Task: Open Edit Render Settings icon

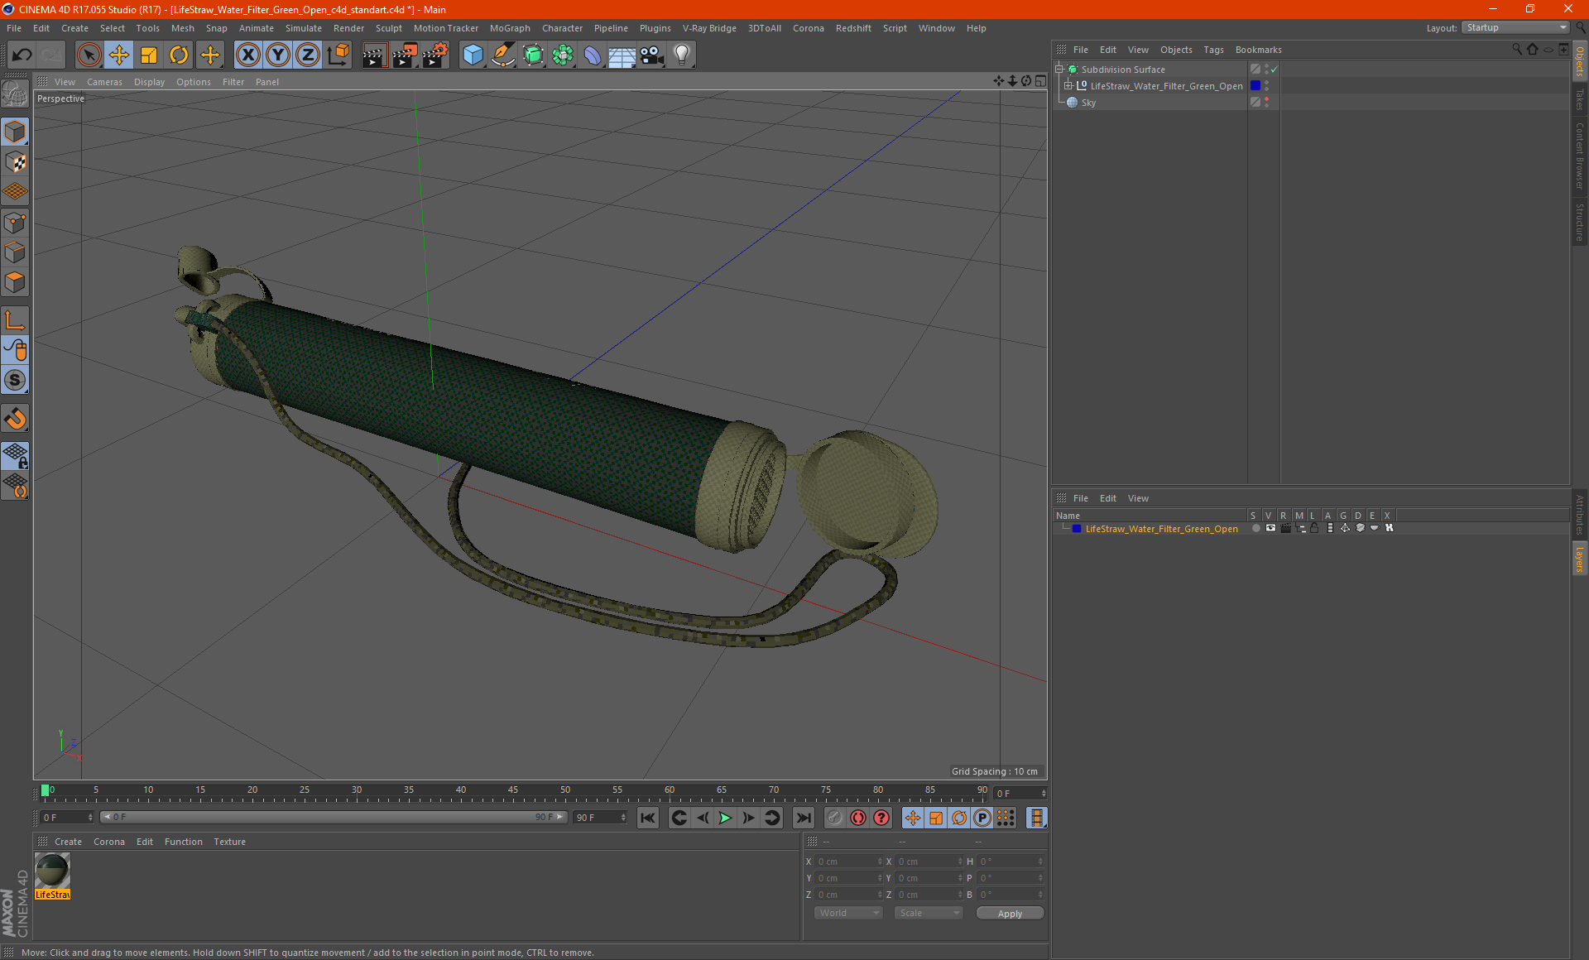Action: [435, 55]
